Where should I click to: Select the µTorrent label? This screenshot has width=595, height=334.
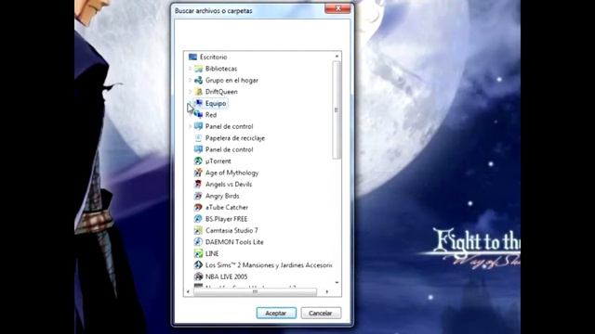[x=218, y=161]
